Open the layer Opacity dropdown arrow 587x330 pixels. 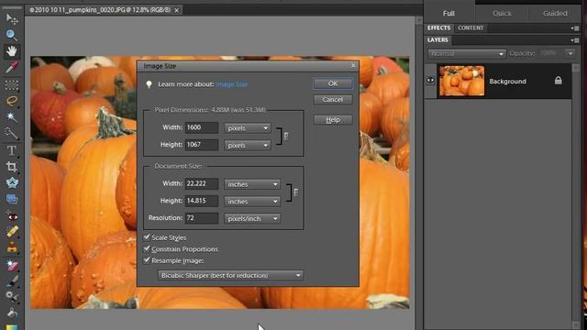[570, 53]
